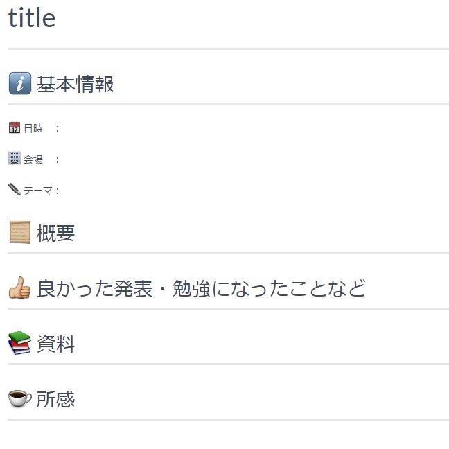Click the scroll emoji beside 概要
This screenshot has height=449, width=449.
[x=20, y=232]
